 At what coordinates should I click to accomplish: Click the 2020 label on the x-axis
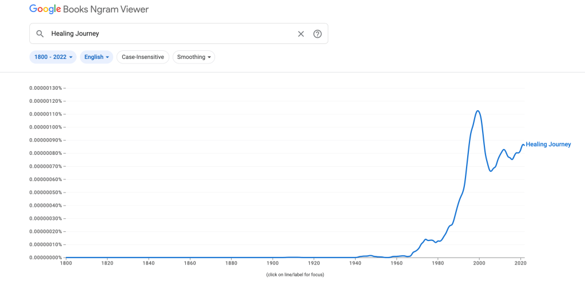[520, 263]
